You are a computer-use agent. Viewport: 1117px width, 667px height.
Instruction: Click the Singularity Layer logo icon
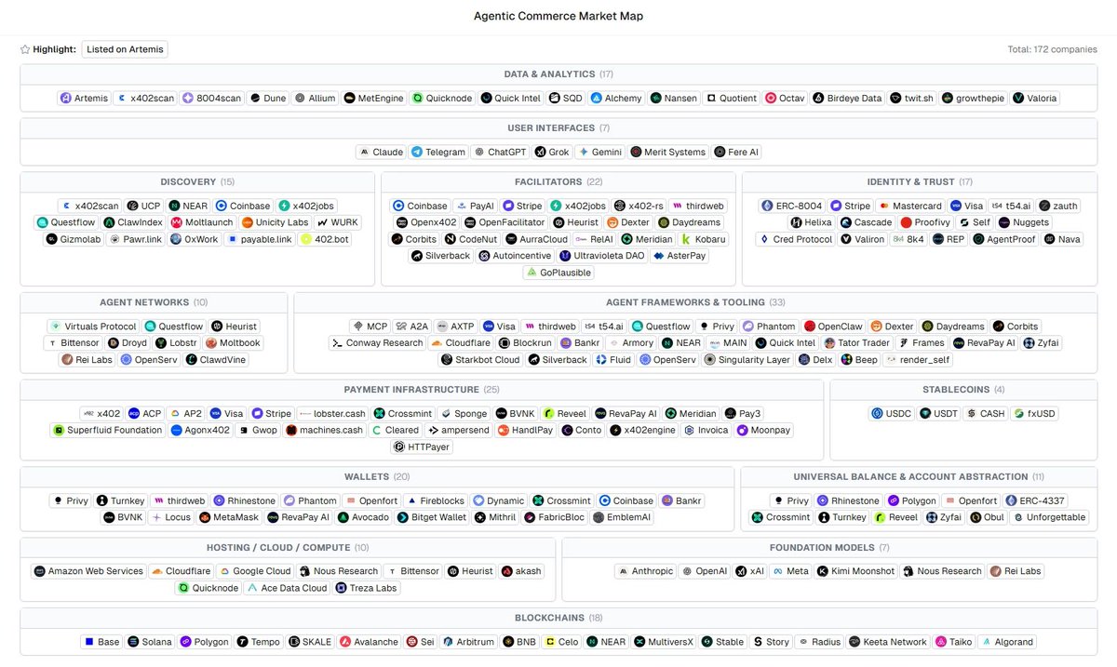pos(710,360)
